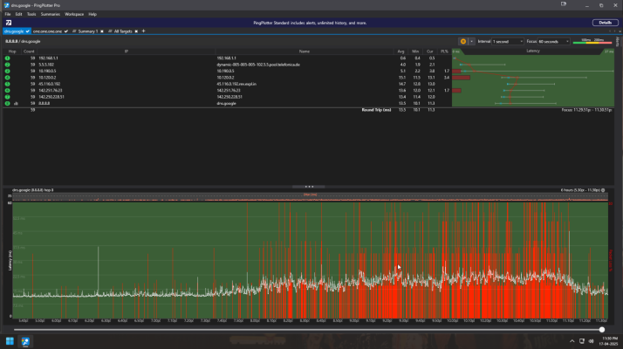Click the Name column header

point(305,51)
